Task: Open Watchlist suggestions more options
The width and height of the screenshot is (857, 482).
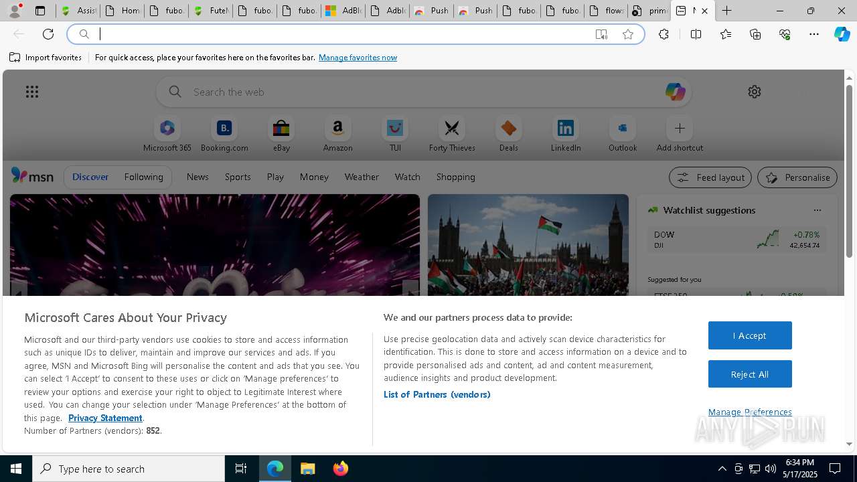Action: point(817,210)
